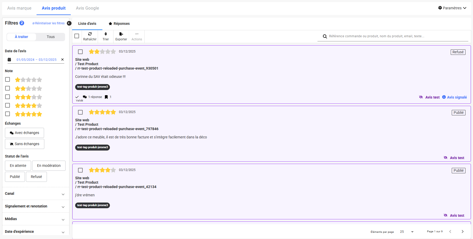Click the review search input field
The width and height of the screenshot is (473, 239).
397,36
